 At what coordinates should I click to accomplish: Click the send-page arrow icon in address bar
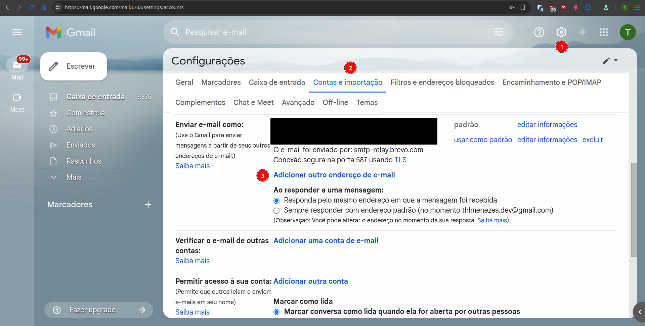(x=512, y=7)
